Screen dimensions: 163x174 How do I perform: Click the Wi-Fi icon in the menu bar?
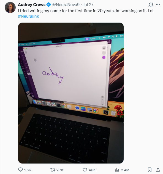click(109, 37)
